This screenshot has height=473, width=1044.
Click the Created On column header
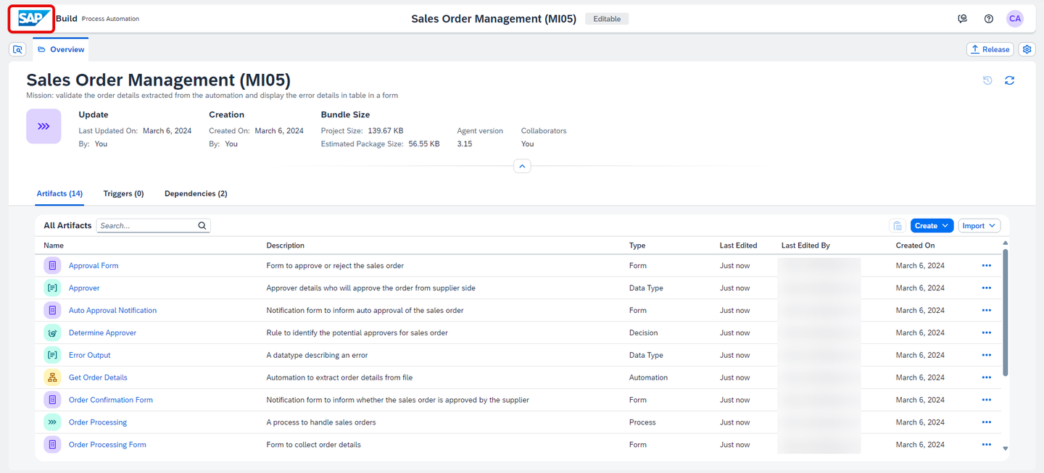click(915, 246)
